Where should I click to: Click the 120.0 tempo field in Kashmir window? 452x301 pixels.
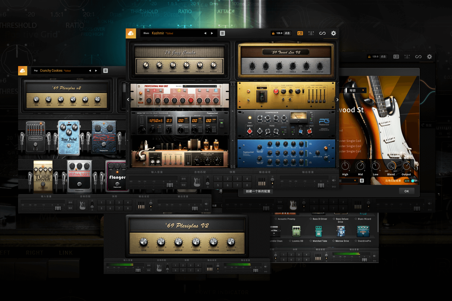(x=279, y=33)
